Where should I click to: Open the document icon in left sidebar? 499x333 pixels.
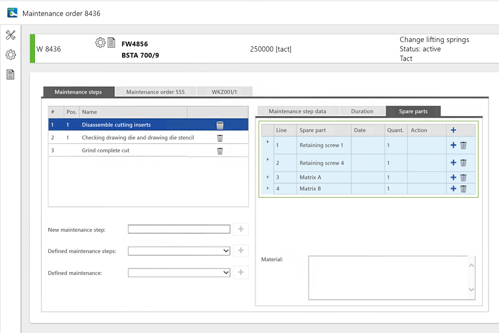tap(10, 74)
